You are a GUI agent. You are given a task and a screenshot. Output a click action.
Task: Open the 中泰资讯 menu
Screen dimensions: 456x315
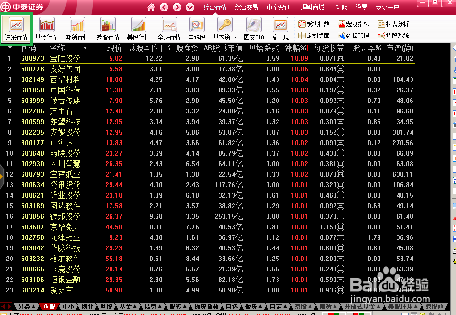pyautogui.click(x=278, y=7)
